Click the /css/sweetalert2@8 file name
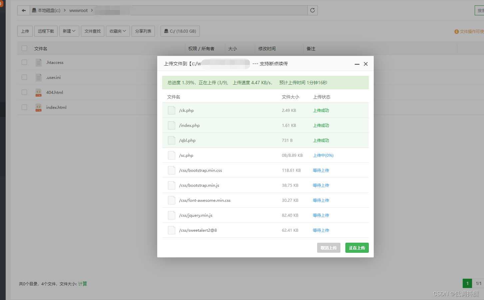The height and width of the screenshot is (300, 484). 198,230
